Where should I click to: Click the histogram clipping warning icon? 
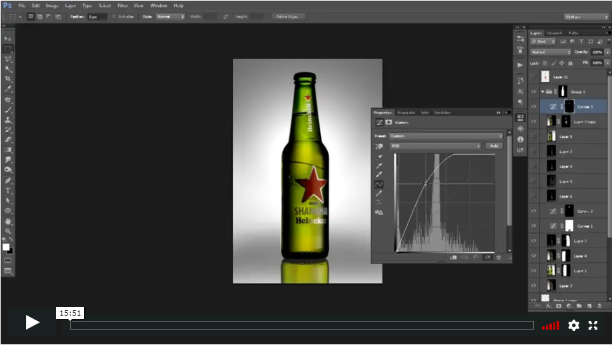pyautogui.click(x=379, y=212)
